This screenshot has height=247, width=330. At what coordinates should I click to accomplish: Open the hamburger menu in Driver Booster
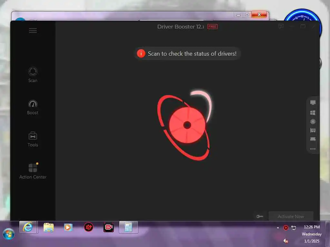(x=33, y=31)
